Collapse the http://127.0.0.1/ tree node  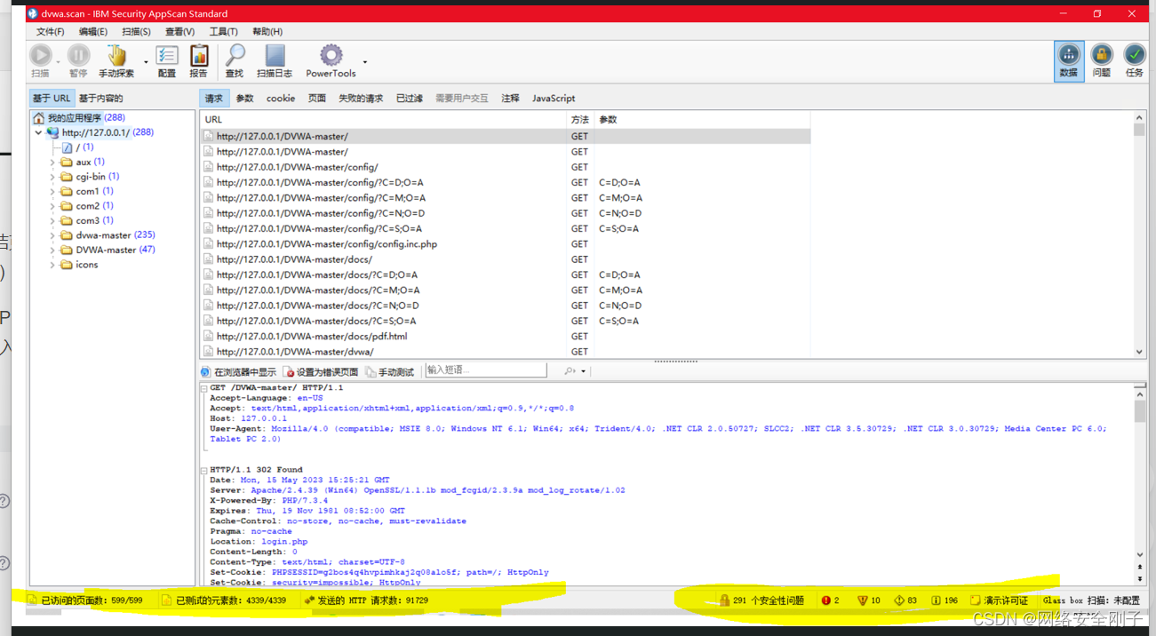point(38,132)
